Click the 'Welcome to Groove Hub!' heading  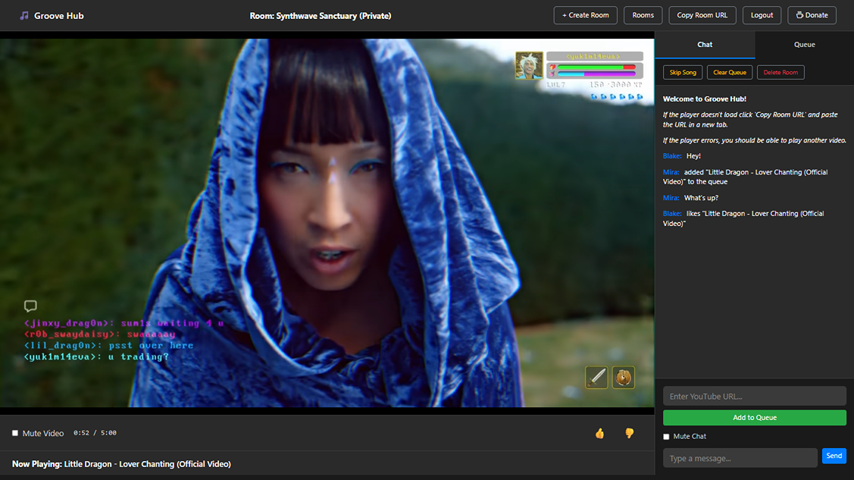click(x=704, y=99)
